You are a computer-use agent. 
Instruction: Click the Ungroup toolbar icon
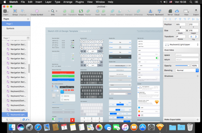coord(23,11)
